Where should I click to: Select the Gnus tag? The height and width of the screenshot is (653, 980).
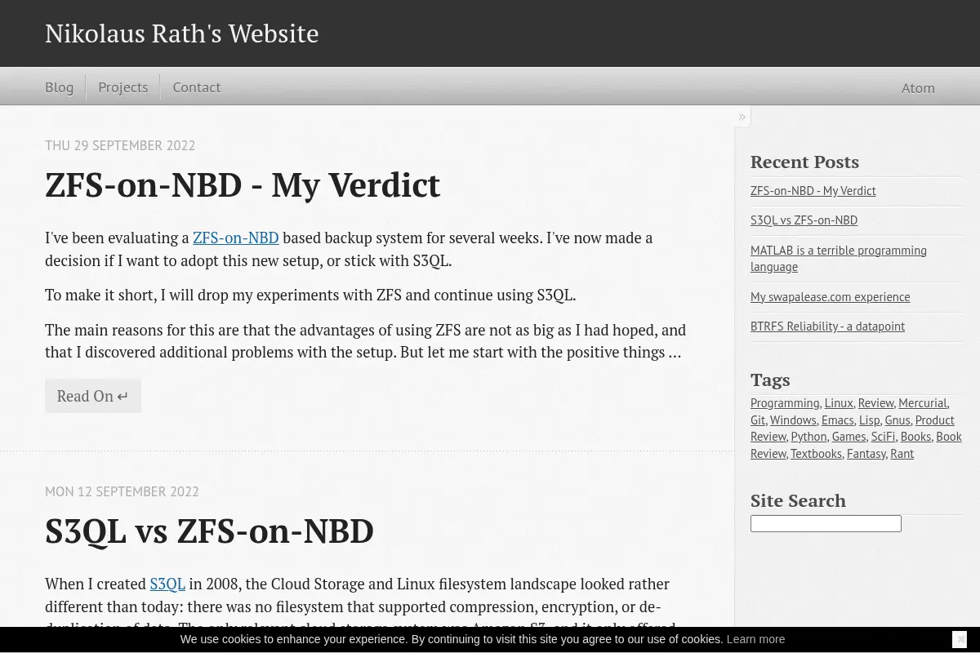coord(897,420)
